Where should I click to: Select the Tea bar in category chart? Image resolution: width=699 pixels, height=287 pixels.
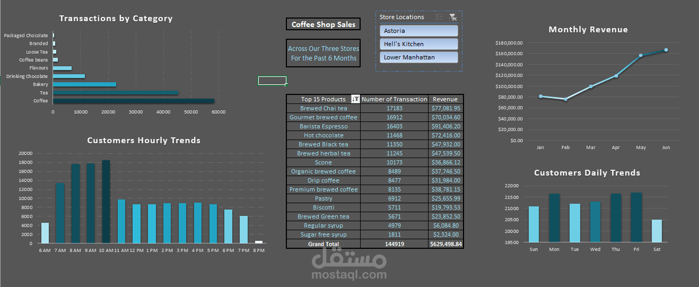[116, 93]
